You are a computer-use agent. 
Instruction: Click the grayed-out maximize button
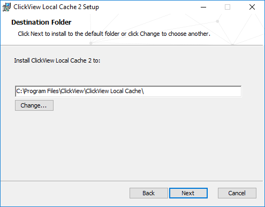tap(228, 7)
